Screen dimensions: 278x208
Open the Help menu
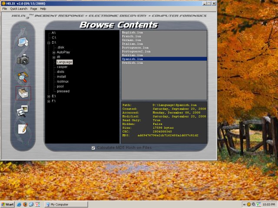(43, 9)
